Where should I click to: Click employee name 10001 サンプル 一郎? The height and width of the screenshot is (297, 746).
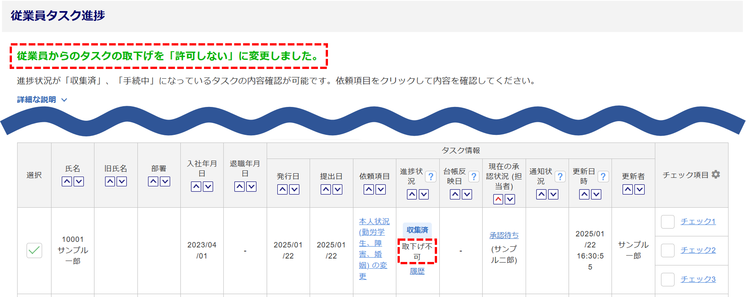[x=73, y=250]
